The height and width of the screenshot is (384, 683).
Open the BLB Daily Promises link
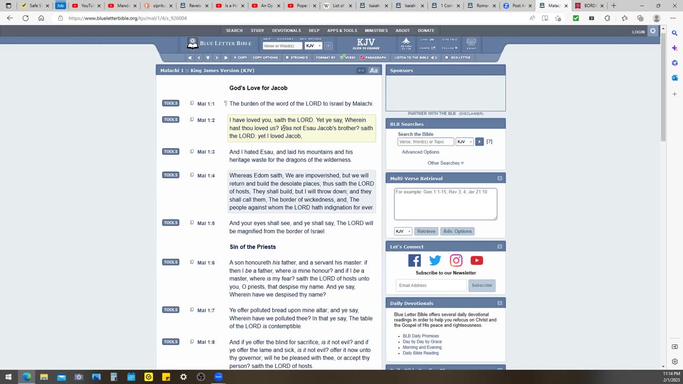point(421,336)
